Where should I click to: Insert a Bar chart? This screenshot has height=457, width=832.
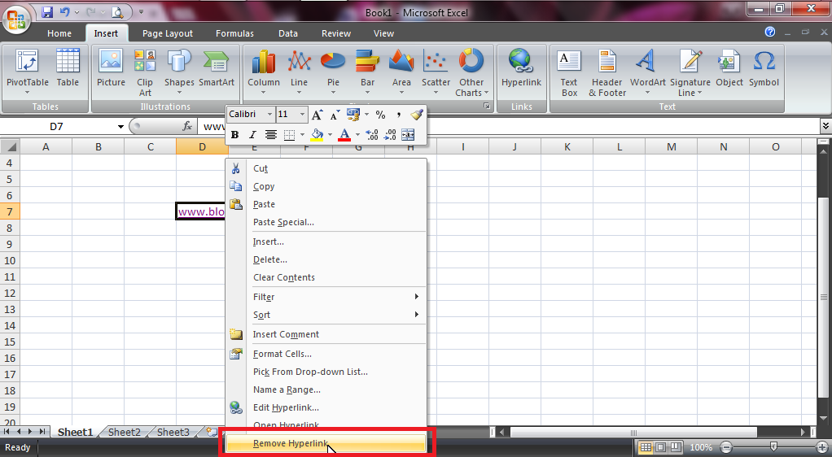[367, 72]
